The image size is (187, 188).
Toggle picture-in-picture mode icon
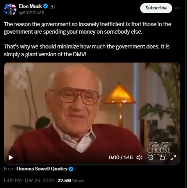coord(162,158)
